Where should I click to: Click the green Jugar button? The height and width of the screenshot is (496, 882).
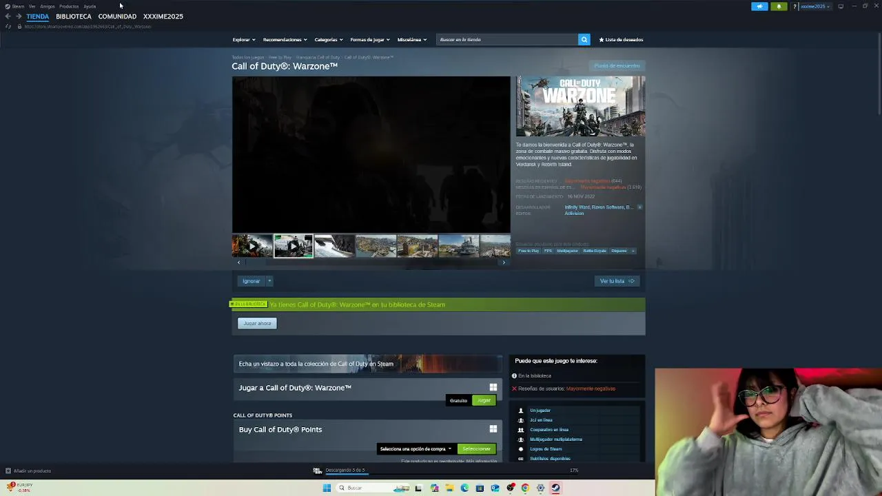[x=484, y=400]
